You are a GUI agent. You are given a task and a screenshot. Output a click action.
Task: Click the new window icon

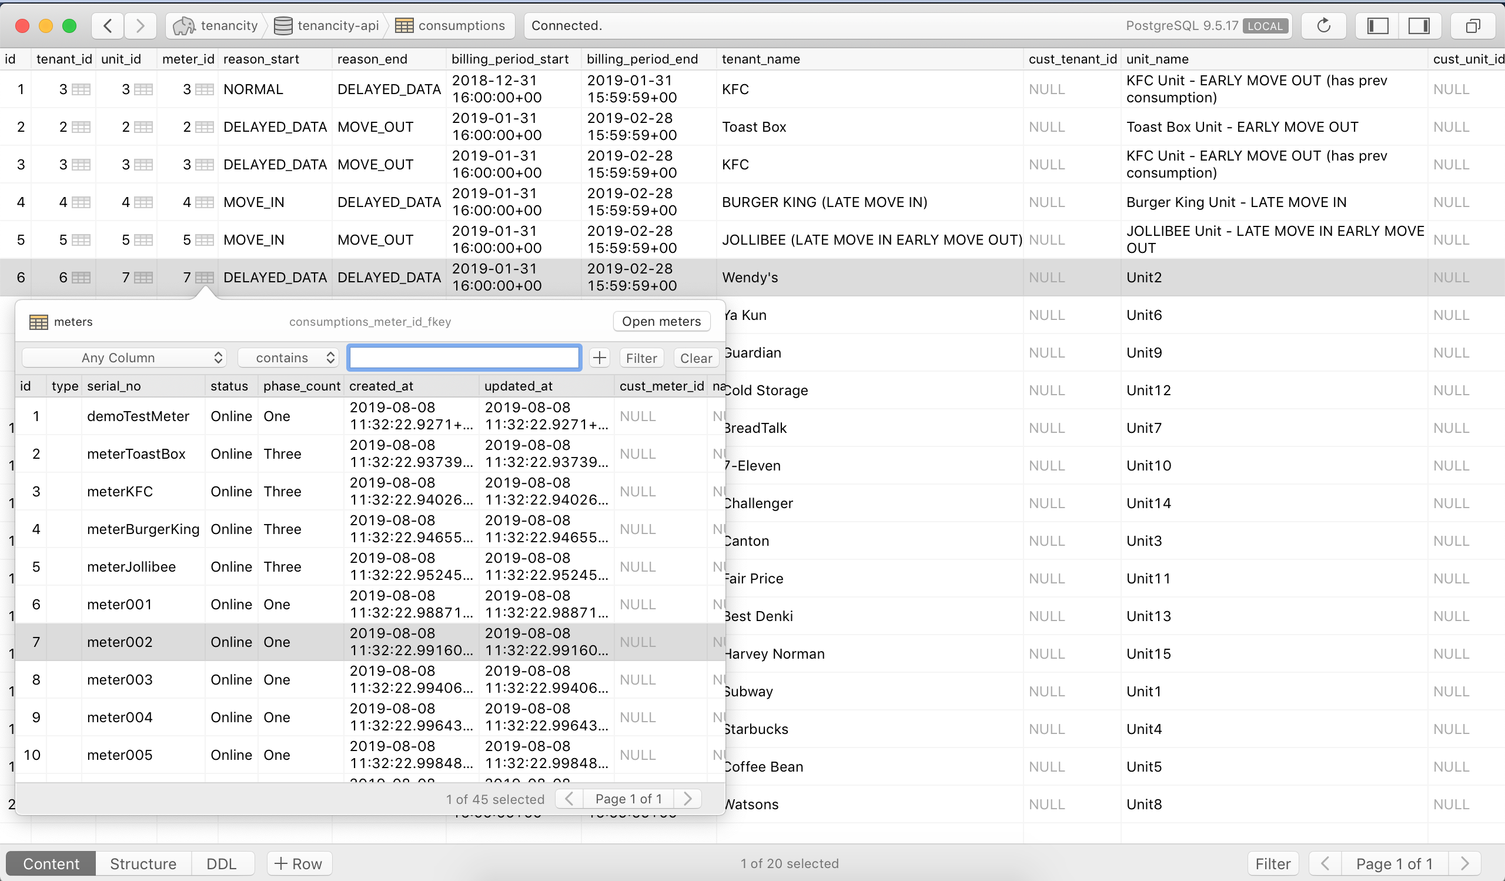(1472, 26)
